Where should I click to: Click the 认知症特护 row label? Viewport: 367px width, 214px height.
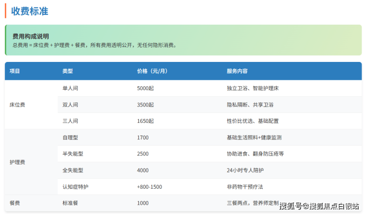tap(75, 187)
